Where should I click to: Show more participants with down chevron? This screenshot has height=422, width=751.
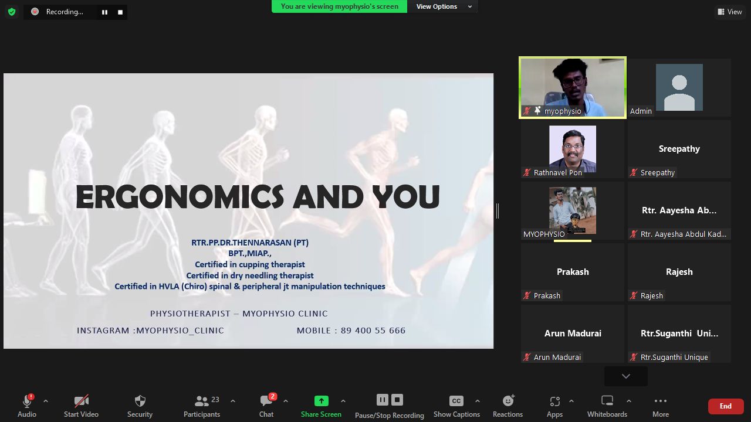(x=625, y=376)
